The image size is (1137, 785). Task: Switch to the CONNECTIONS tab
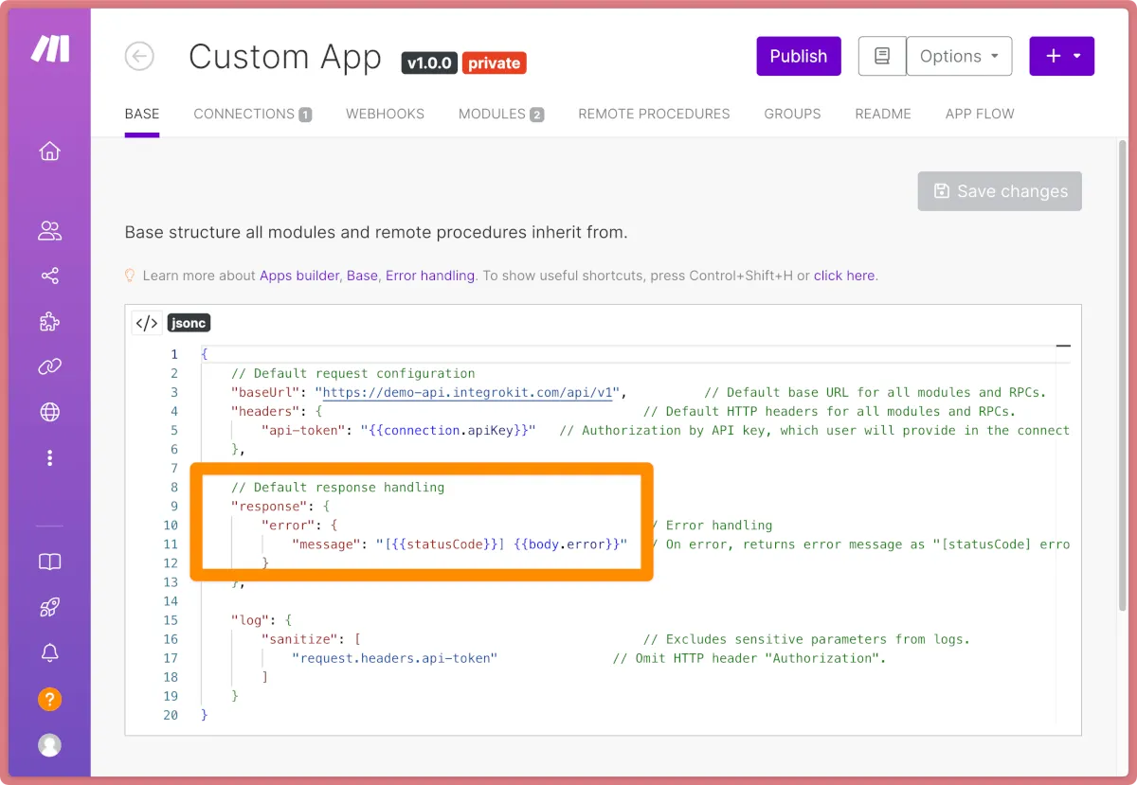point(252,114)
